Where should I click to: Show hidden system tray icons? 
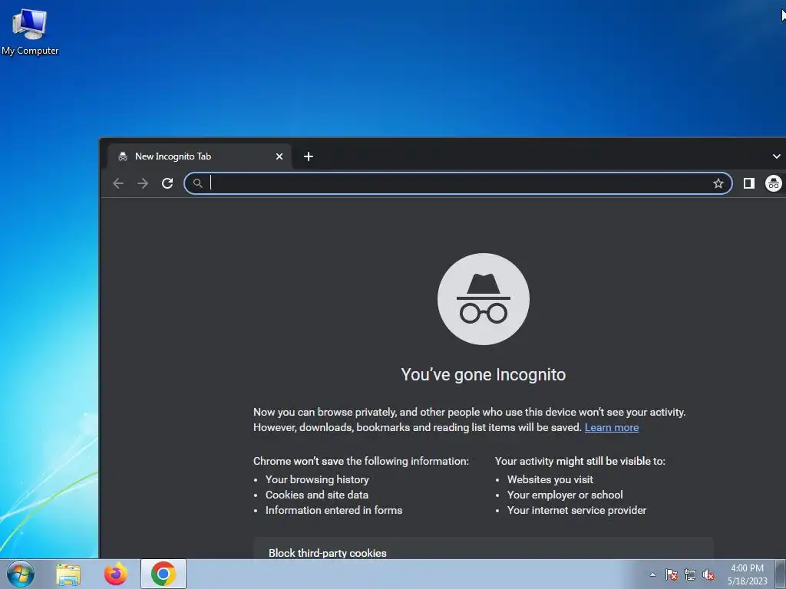coord(652,574)
